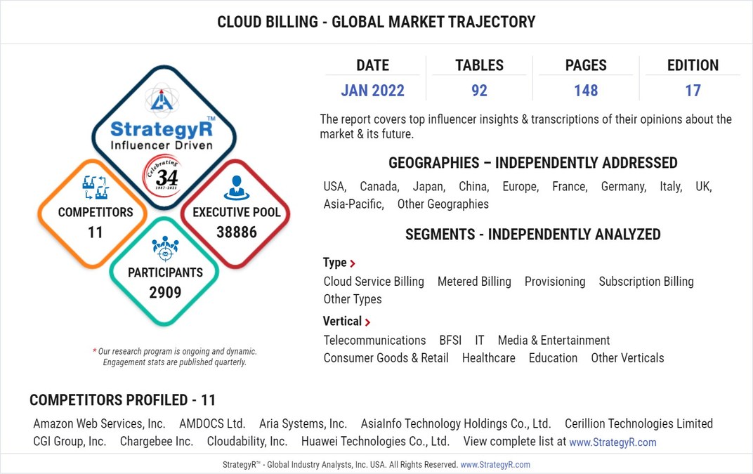Click the Cloud Billing Global Market Trajectory title
The width and height of the screenshot is (753, 474).
(x=376, y=22)
